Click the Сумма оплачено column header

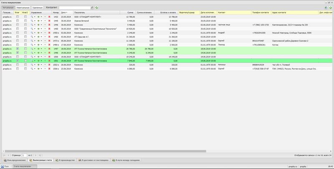point(145,13)
